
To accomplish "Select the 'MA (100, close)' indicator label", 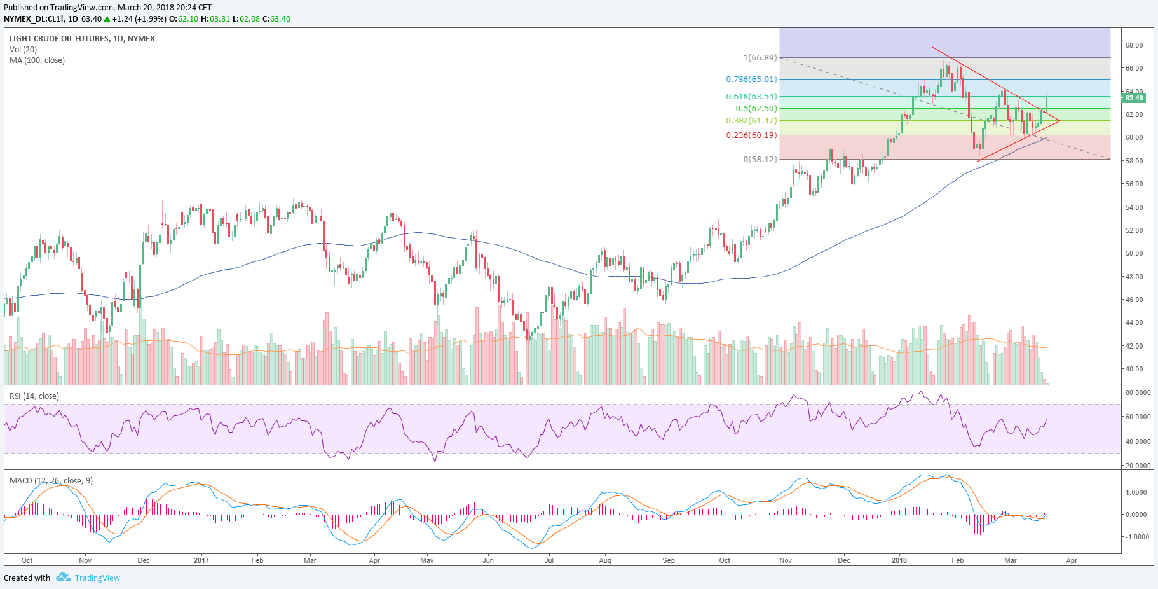I will coord(37,60).
